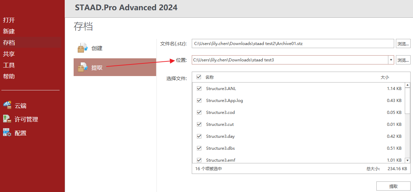Select the Structure3.day file name
Viewport: 413px width, 192px height.
(221, 136)
